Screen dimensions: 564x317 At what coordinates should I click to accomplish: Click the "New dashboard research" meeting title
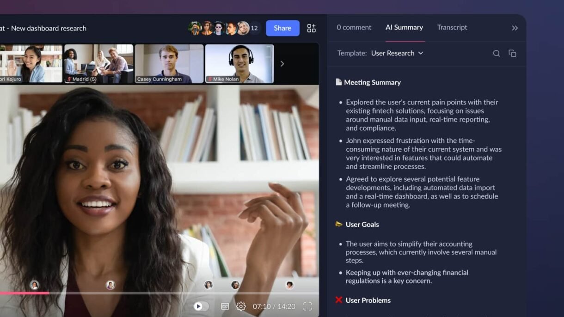pyautogui.click(x=49, y=28)
